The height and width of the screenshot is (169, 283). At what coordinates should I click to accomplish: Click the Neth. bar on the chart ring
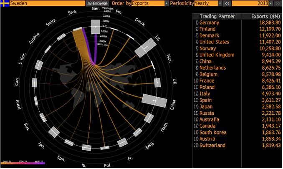[149, 118]
